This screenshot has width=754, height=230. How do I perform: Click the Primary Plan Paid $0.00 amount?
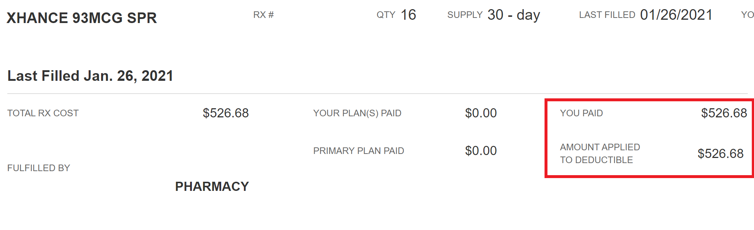(x=481, y=151)
